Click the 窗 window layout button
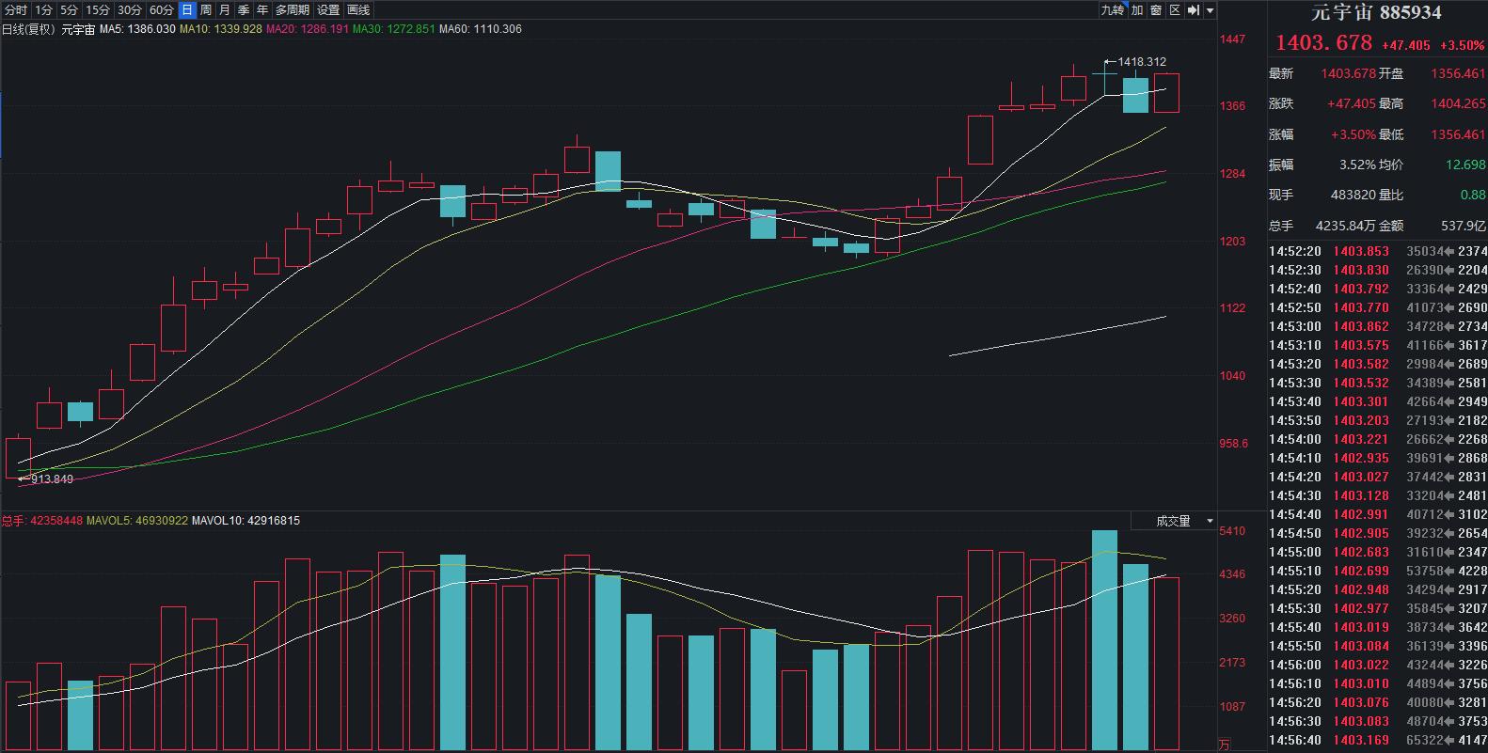 1156,10
